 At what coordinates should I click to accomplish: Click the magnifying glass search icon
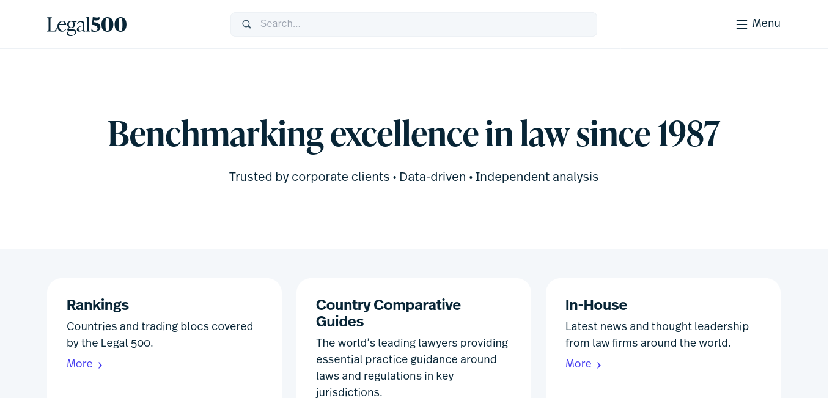(x=247, y=24)
